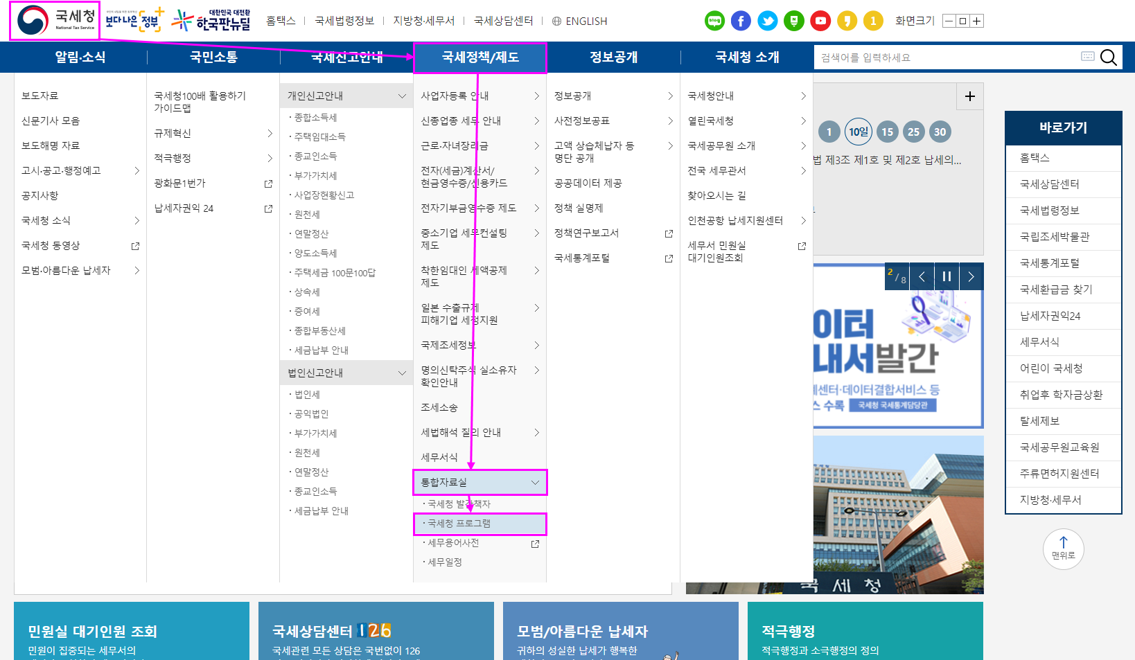Screen dimensions: 1135x660
Task: Open the statistics yearbook banner image
Action: pyautogui.click(x=898, y=346)
